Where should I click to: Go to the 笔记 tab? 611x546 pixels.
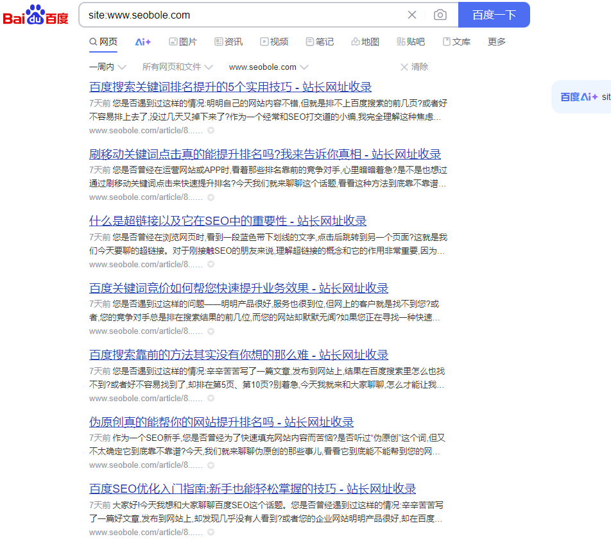tap(320, 42)
